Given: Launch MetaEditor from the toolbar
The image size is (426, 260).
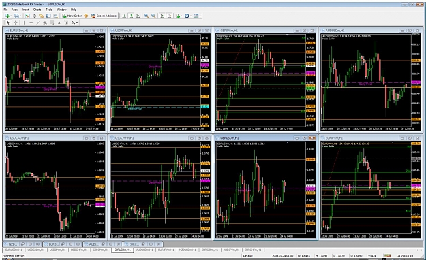Looking at the screenshot, I should [x=86, y=16].
